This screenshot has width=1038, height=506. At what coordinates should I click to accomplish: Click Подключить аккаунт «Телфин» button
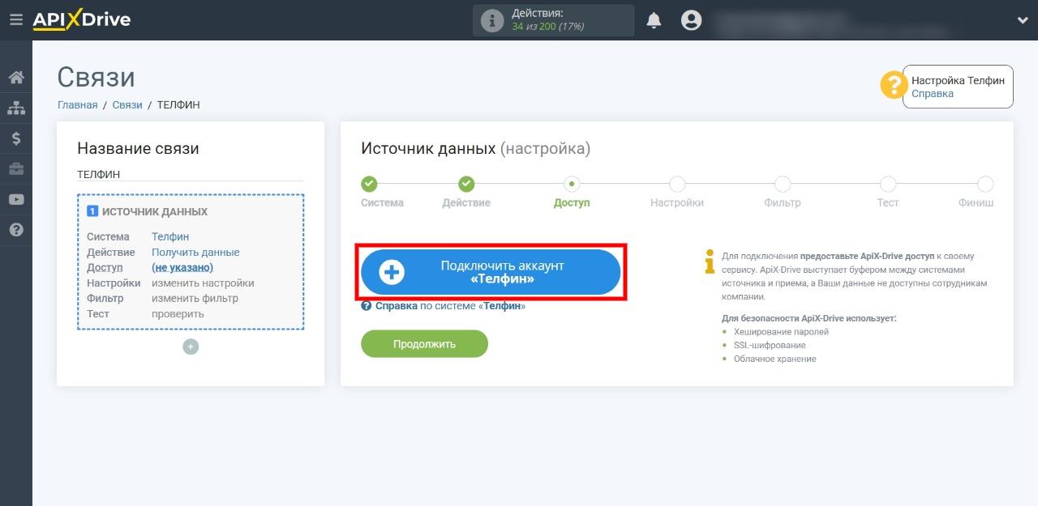[491, 272]
